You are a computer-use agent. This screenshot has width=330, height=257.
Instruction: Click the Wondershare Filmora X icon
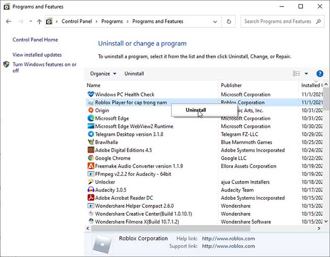91,222
